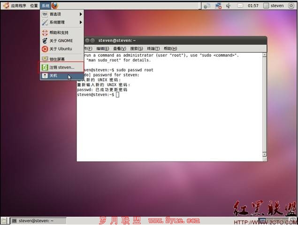Open terminal 编辑(E) Edit menu
Viewport: 298px width, 225px height.
click(103, 49)
